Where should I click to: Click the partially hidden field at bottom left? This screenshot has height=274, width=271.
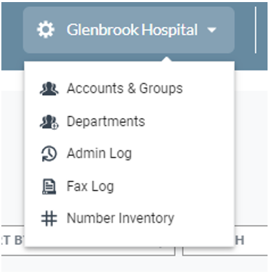pos(12,240)
